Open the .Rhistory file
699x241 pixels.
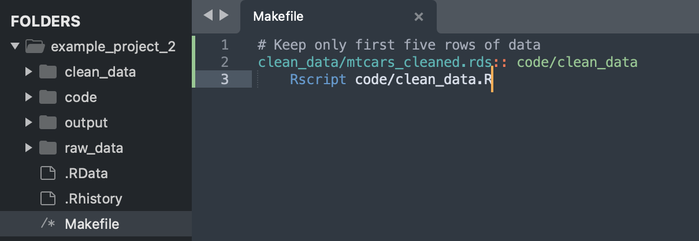click(x=94, y=199)
